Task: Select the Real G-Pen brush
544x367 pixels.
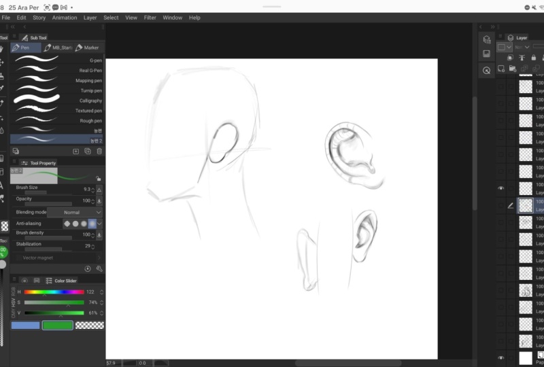Action: tap(57, 70)
